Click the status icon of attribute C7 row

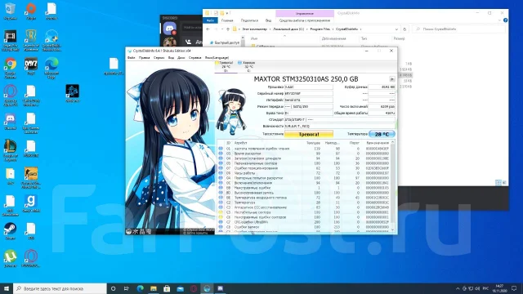point(221,222)
